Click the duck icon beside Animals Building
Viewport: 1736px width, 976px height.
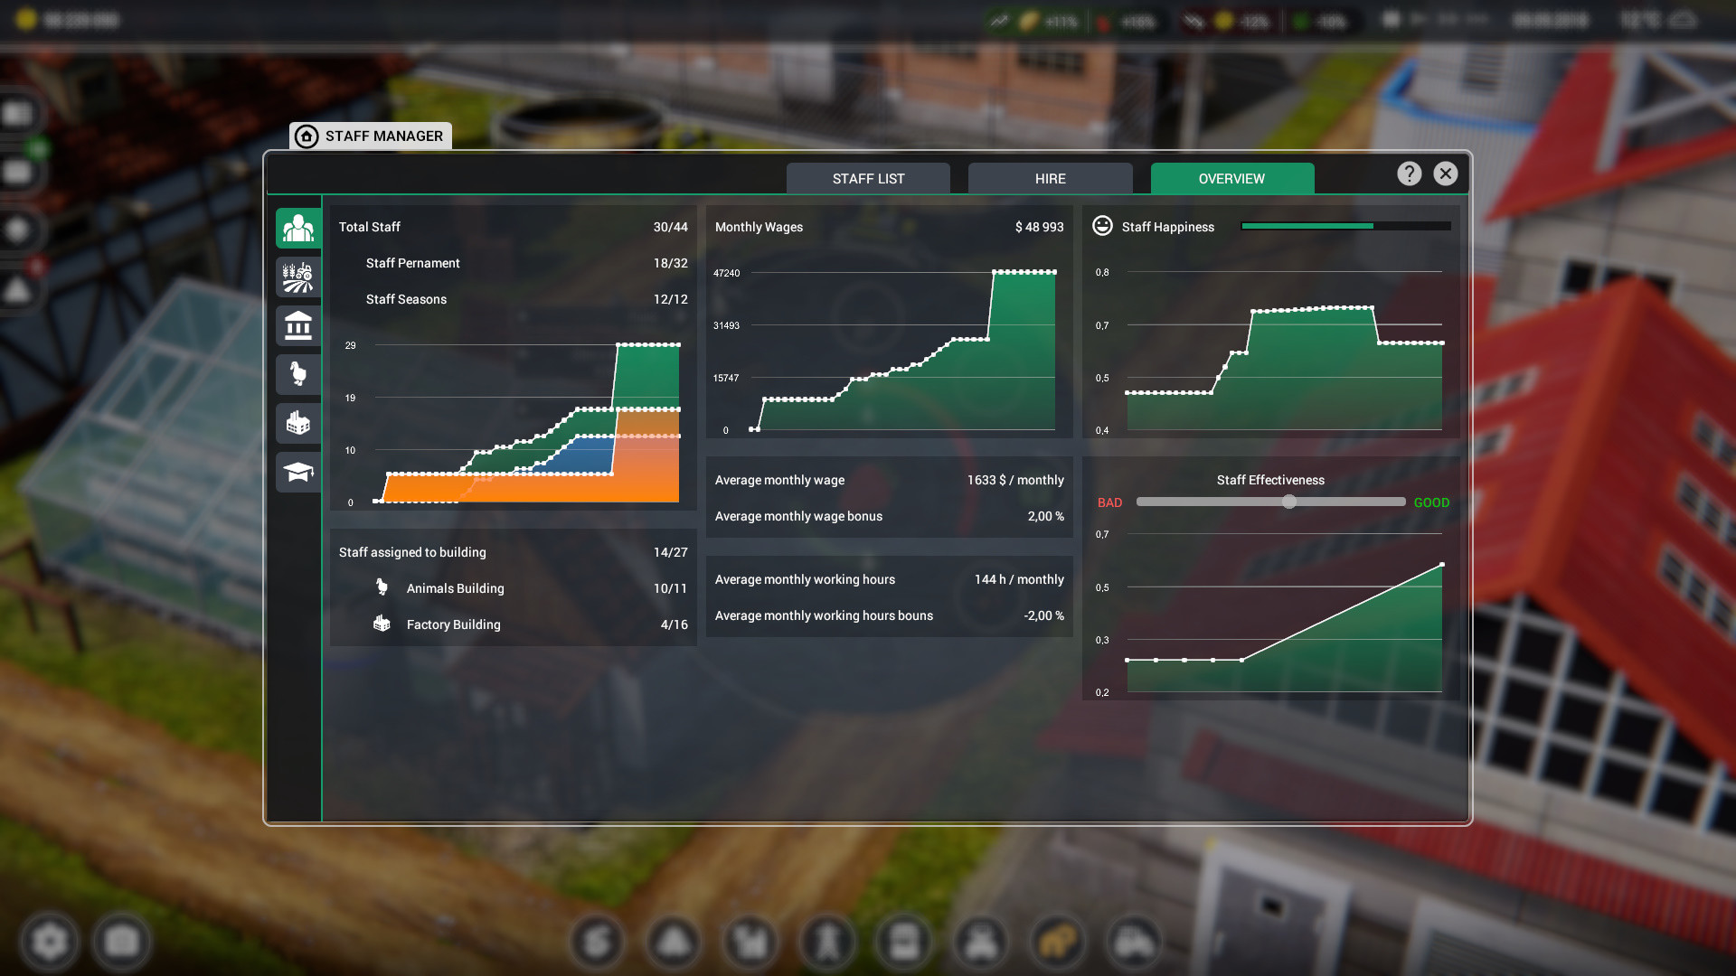pos(382,587)
